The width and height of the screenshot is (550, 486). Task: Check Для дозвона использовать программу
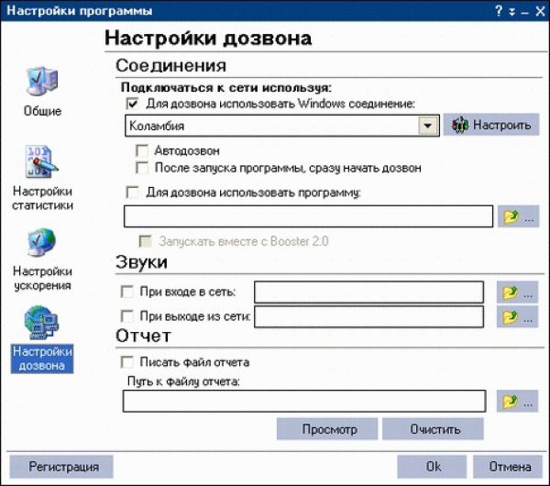tap(132, 193)
